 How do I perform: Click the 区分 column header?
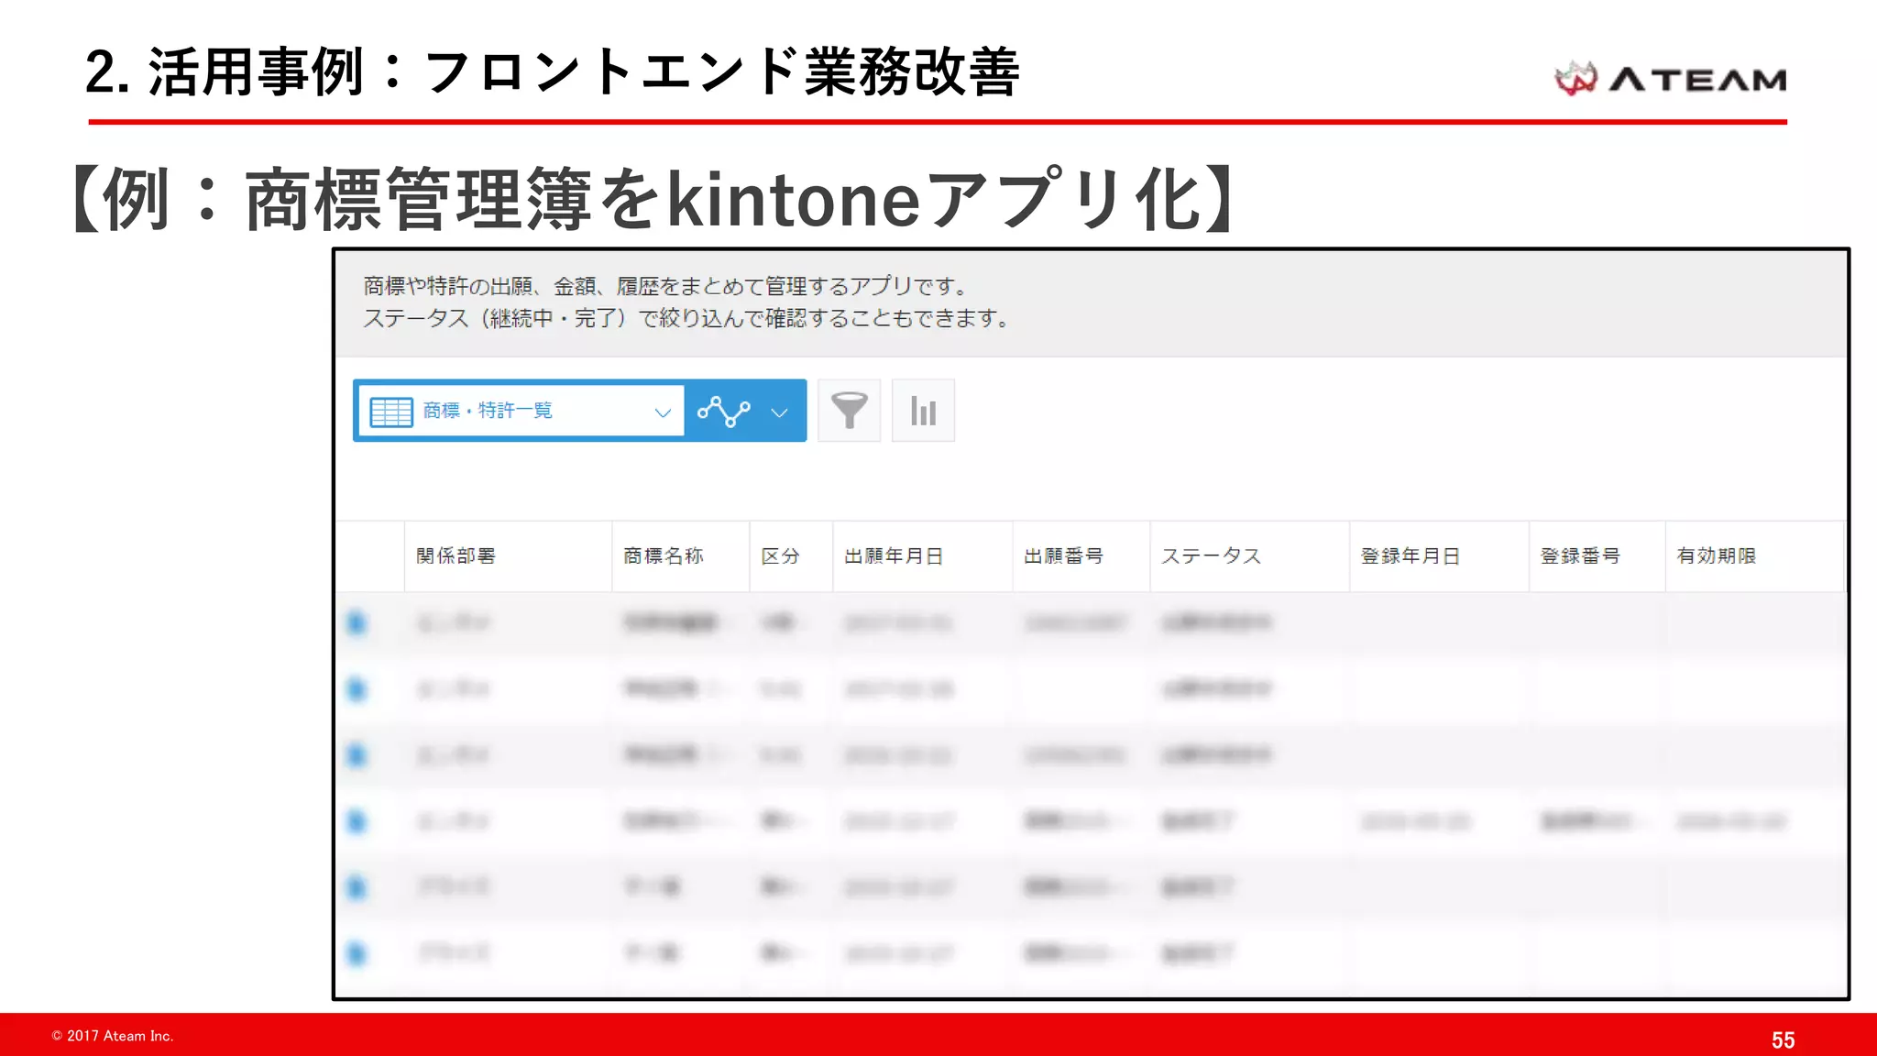click(791, 556)
